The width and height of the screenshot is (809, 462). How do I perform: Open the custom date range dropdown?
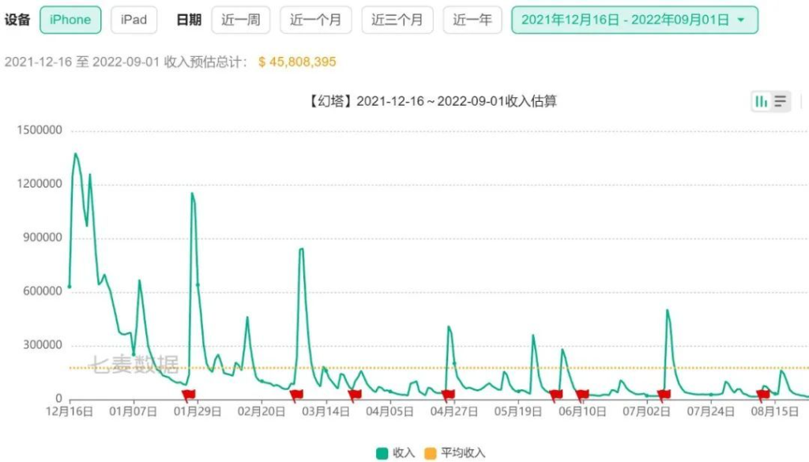click(x=634, y=20)
